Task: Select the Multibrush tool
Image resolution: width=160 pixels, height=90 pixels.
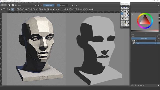Action: (37, 9)
